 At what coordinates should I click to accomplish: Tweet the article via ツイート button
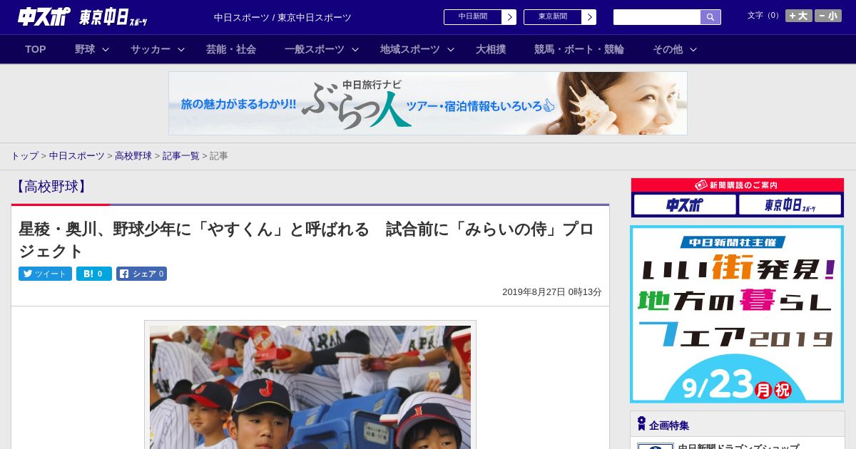(x=45, y=274)
